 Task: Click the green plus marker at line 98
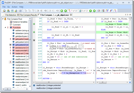34,24
